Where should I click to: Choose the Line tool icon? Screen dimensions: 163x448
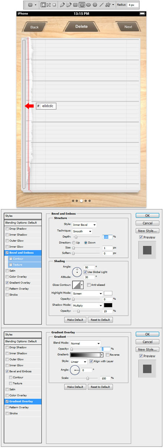(x=101, y=5)
